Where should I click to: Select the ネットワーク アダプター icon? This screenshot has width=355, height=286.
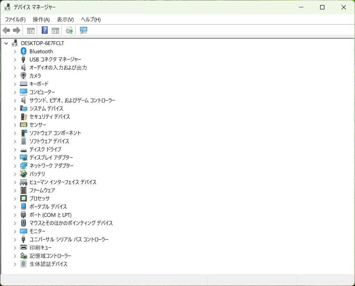click(x=24, y=166)
